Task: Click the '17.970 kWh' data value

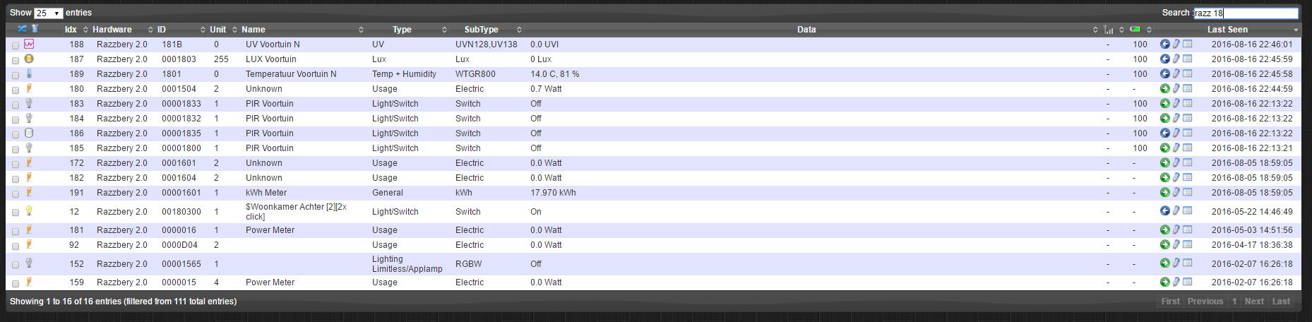Action: click(x=553, y=192)
